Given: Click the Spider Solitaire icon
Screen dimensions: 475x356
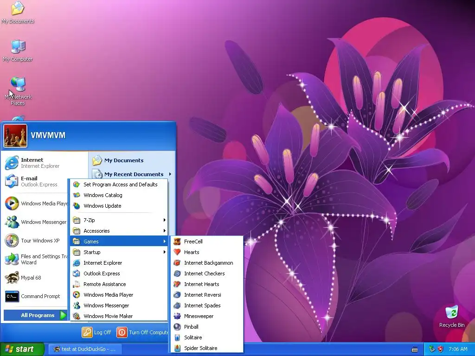Looking at the screenshot, I should [x=177, y=348].
